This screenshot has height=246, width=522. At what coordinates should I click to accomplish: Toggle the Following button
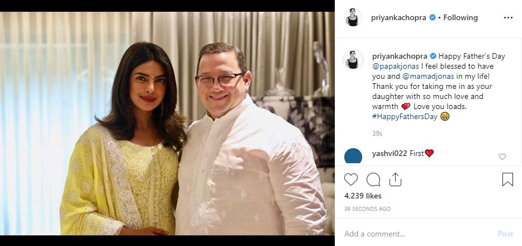[x=461, y=18]
